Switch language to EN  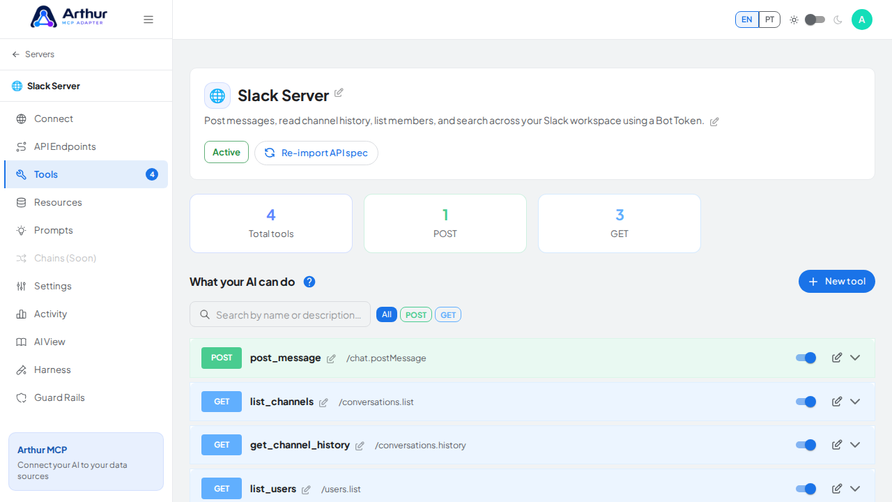(747, 20)
